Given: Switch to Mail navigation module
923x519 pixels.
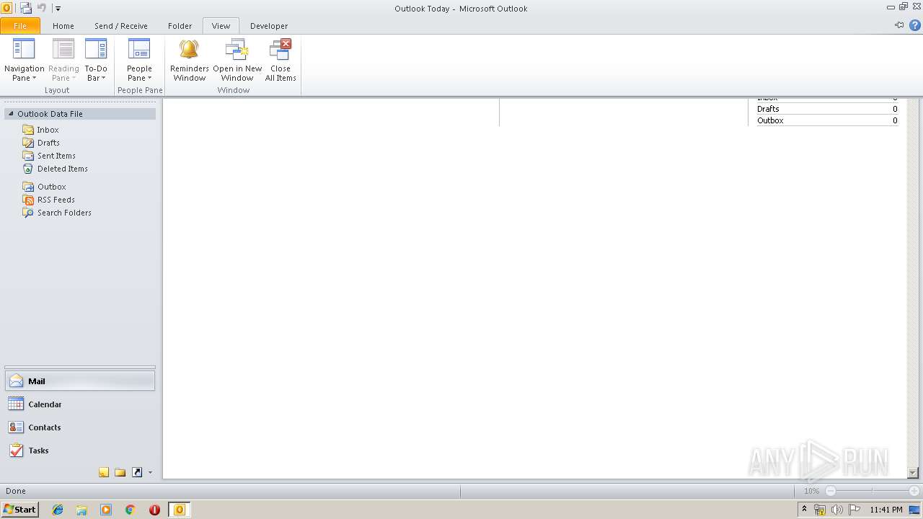Looking at the screenshot, I should [x=80, y=381].
